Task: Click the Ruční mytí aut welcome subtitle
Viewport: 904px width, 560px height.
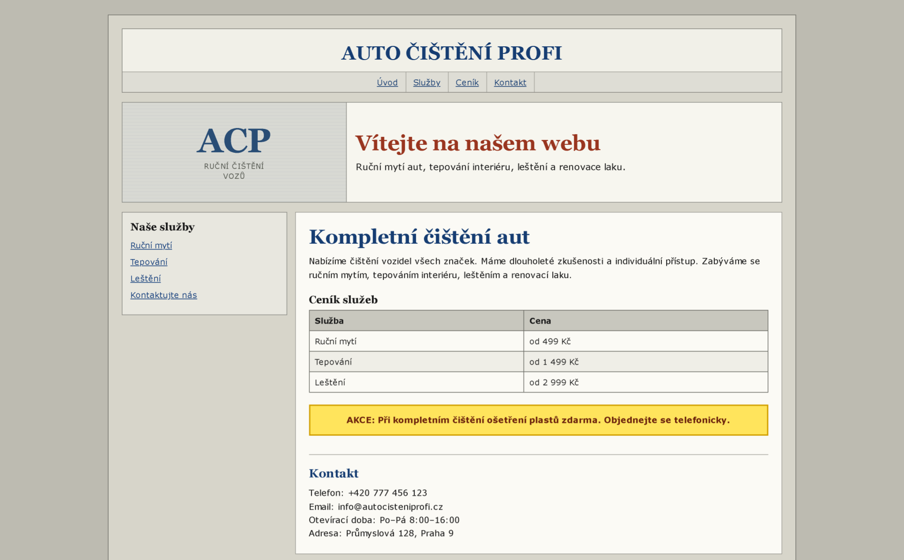Action: point(490,167)
